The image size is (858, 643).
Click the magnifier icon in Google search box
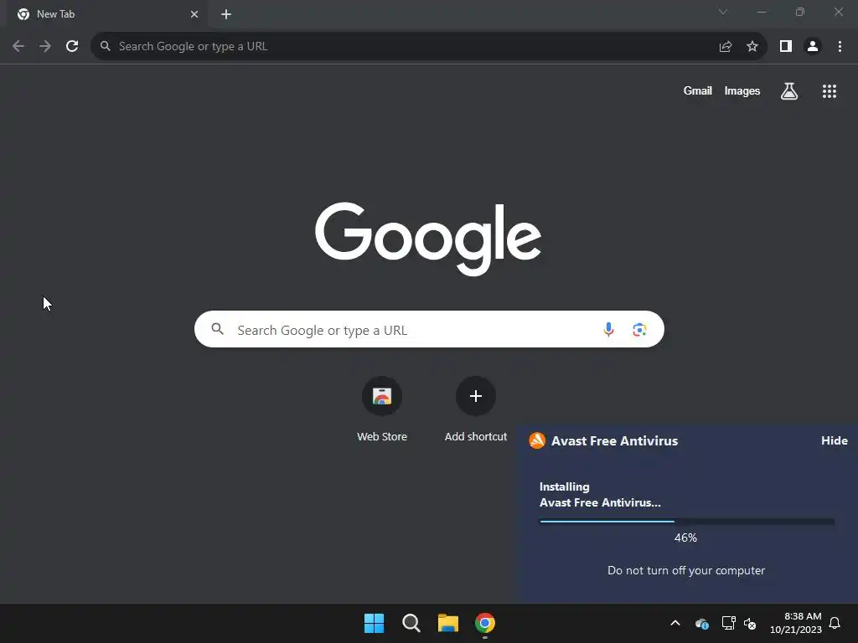(217, 328)
